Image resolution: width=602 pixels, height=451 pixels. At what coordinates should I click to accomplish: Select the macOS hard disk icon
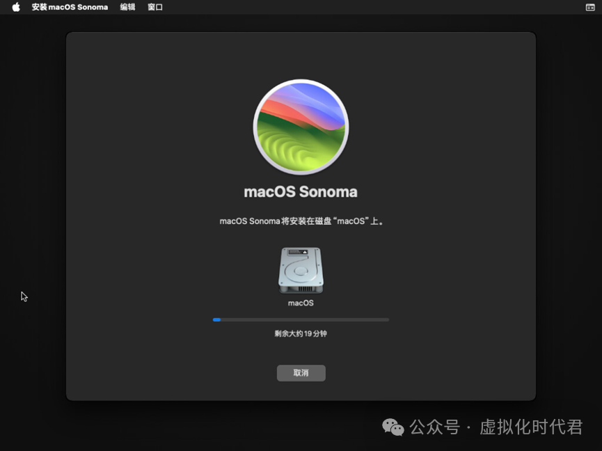[x=301, y=270]
